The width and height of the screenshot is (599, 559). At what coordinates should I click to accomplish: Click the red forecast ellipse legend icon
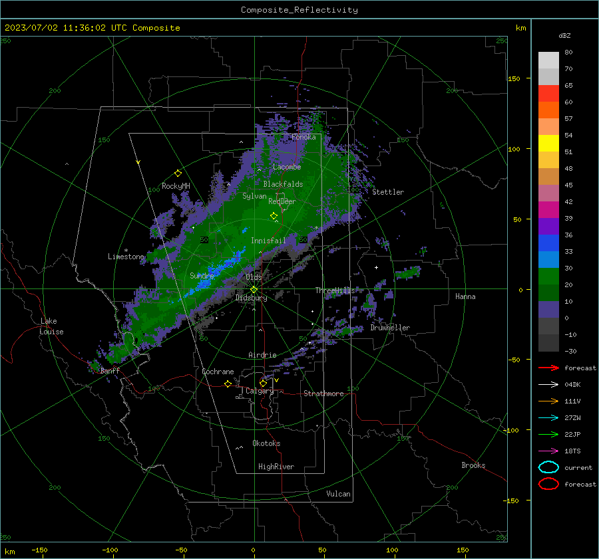tap(548, 484)
